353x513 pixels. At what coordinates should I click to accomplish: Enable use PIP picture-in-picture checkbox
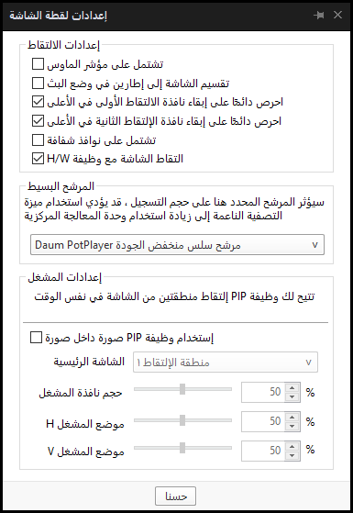coord(36,338)
